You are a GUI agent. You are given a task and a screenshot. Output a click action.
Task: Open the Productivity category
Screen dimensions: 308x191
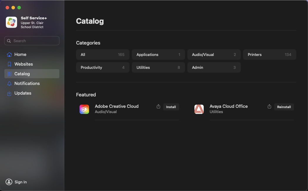click(x=102, y=67)
